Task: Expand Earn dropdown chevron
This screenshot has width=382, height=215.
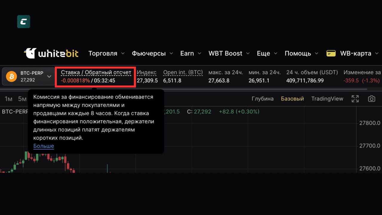Action: (199, 54)
